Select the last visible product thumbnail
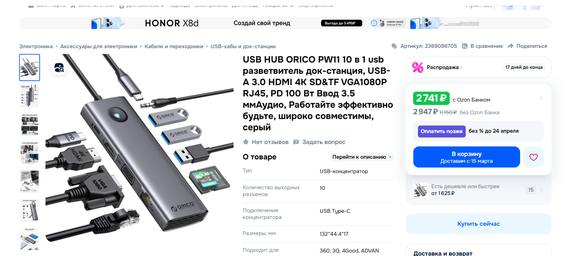This screenshot has width=567, height=256. tap(30, 239)
